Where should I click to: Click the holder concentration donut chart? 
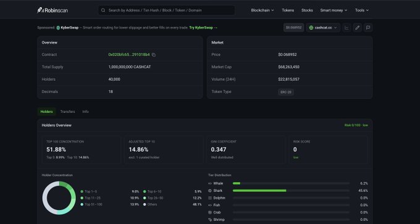pyautogui.click(x=59, y=197)
